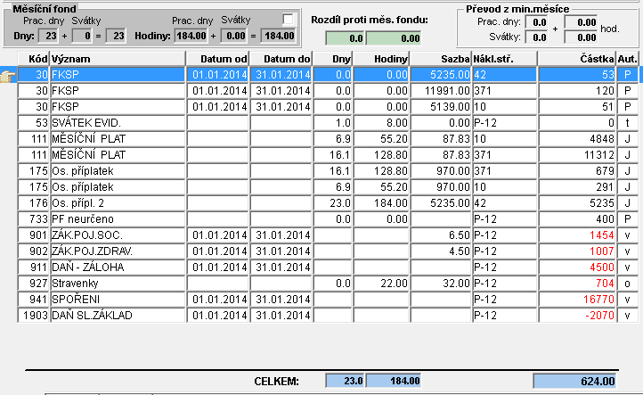This screenshot has height=395, width=643.
Task: Select the SVÁTEK EVID. row
Action: click(328, 123)
